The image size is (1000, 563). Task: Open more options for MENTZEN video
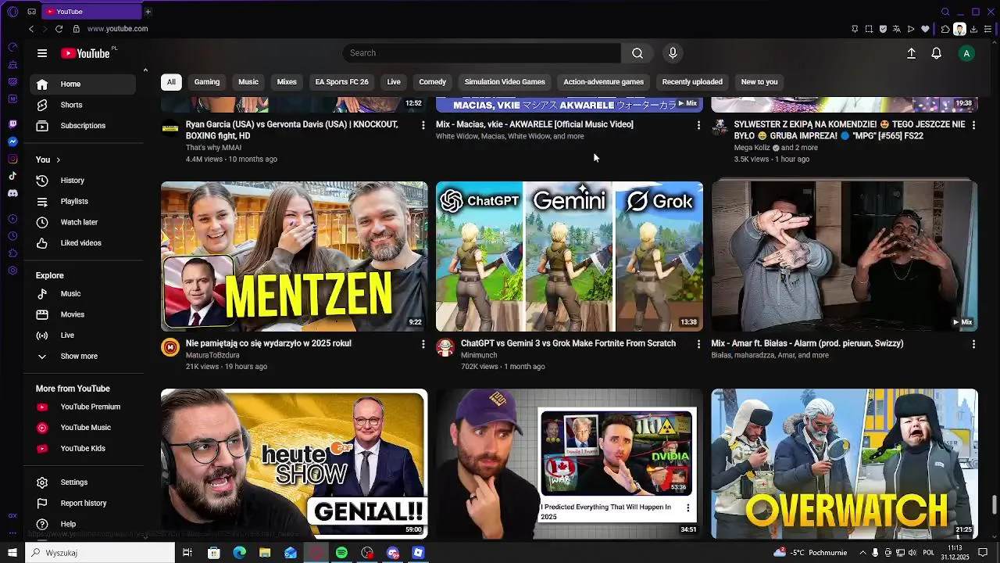pos(423,344)
